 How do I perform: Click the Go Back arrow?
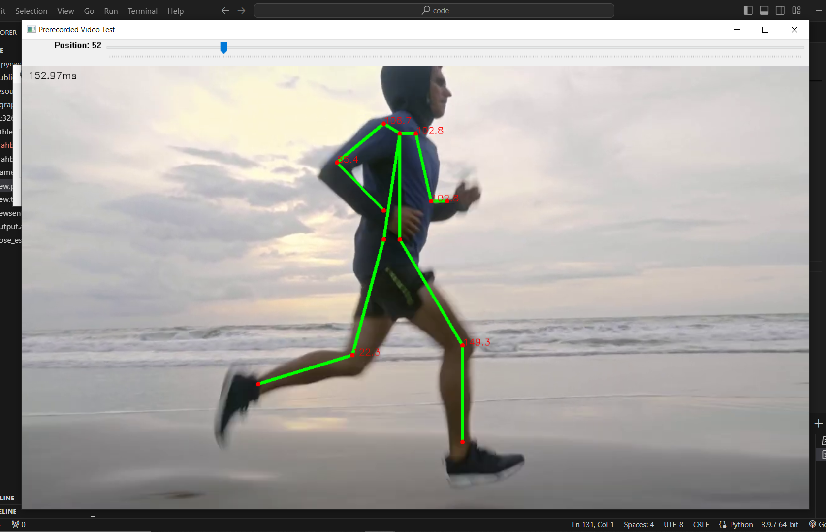(225, 10)
